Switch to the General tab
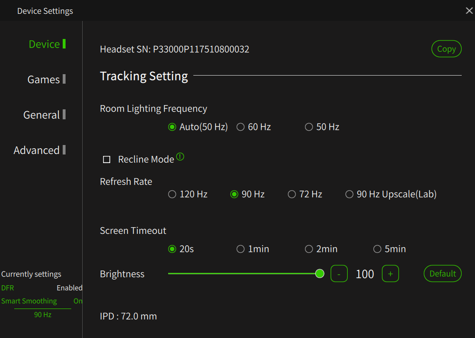The width and height of the screenshot is (475, 338). (x=44, y=115)
